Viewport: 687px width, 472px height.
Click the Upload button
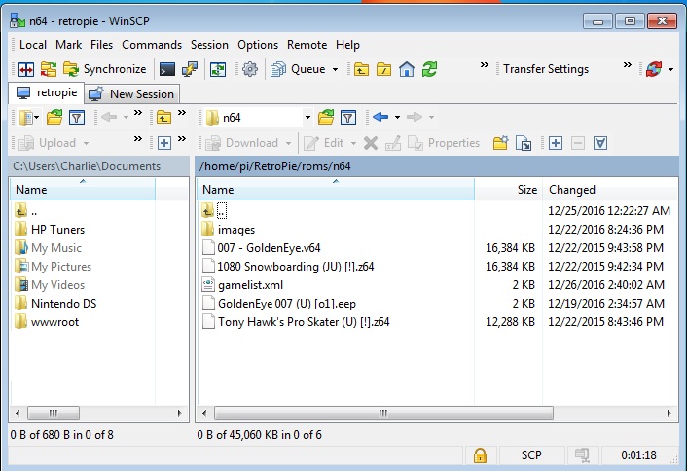click(49, 143)
